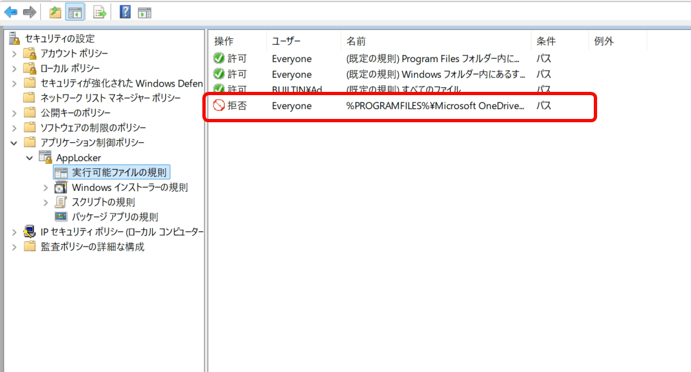The height and width of the screenshot is (372, 691).
Task: Click the gray Forward arrow in toolbar
Action: point(29,12)
